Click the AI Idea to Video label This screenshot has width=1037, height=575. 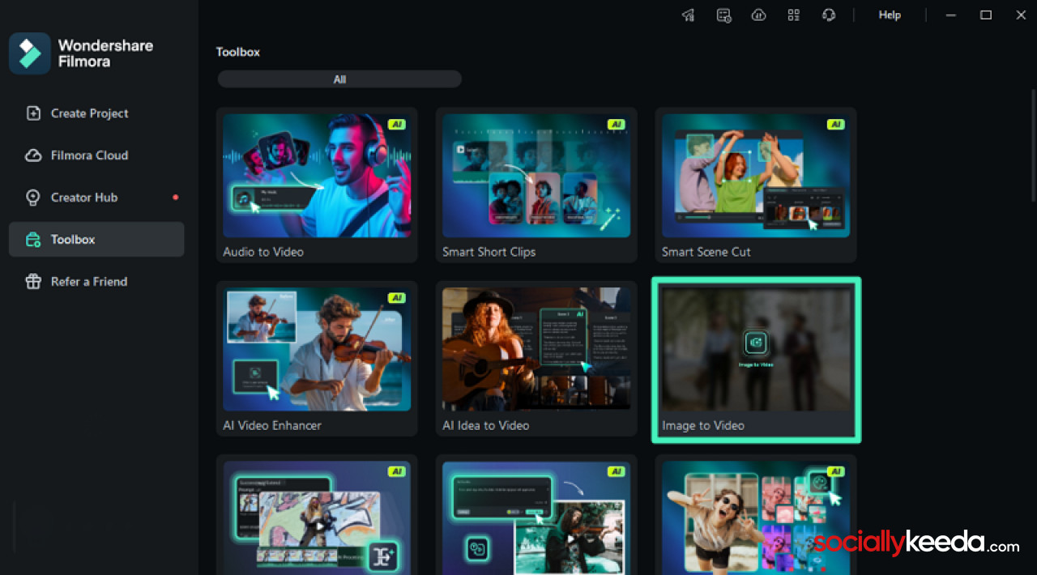click(485, 425)
